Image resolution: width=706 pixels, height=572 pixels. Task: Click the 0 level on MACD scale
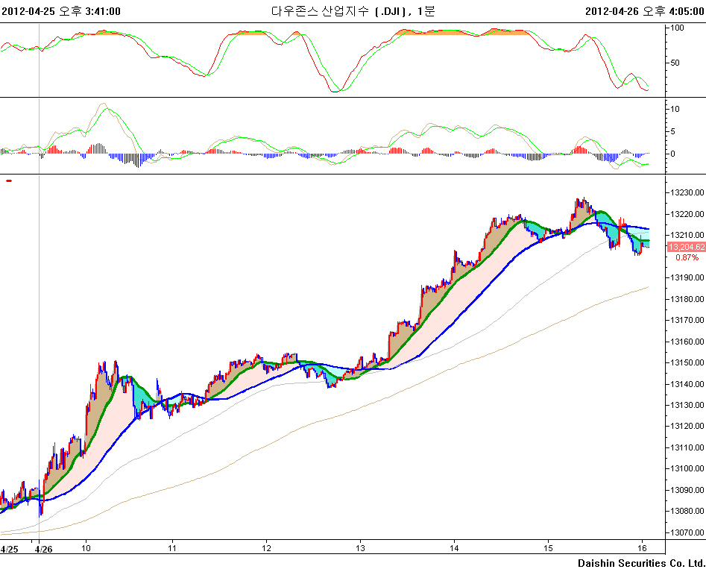point(673,154)
